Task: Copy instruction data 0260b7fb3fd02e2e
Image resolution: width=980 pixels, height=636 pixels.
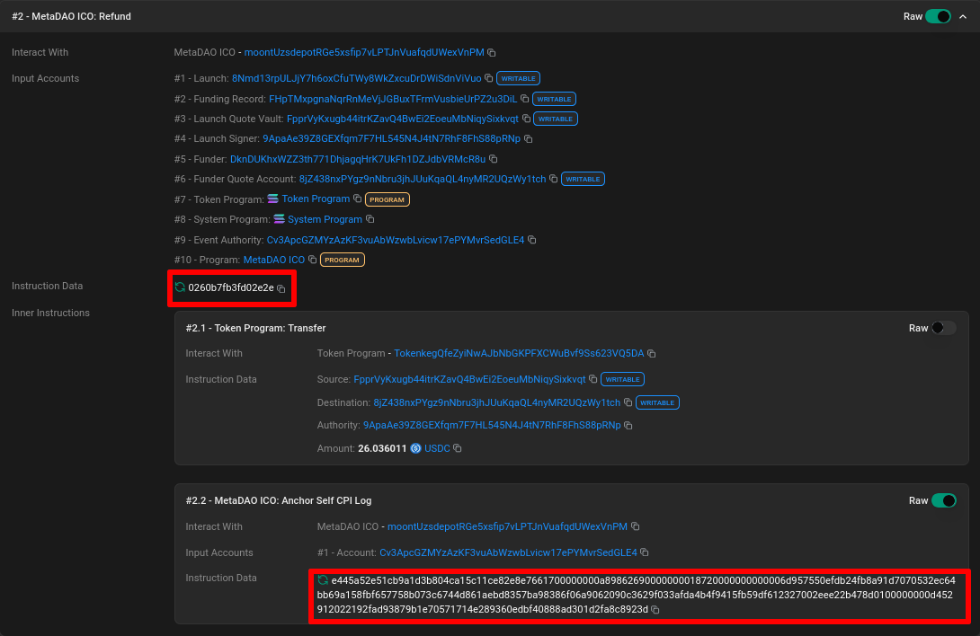Action: tap(281, 288)
